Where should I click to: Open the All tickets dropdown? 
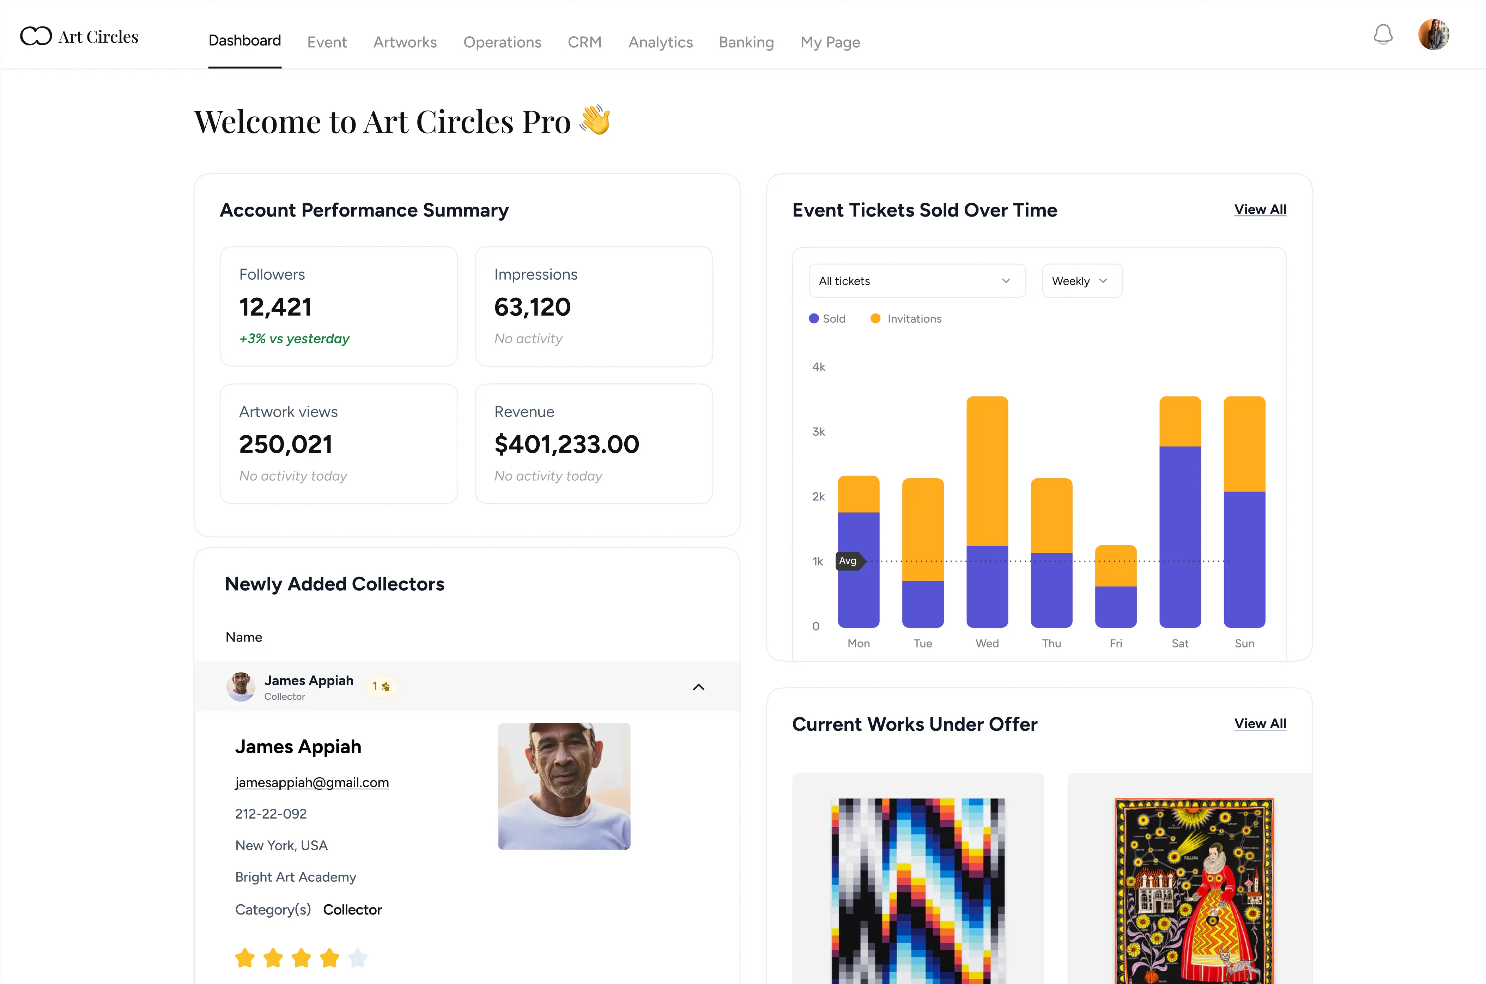click(x=916, y=280)
